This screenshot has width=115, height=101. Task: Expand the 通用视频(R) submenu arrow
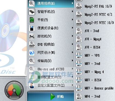pos(73,3)
